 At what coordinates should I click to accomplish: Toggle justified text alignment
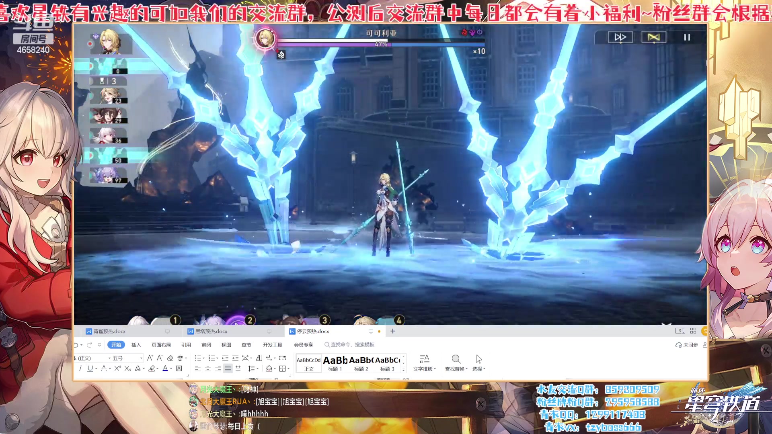(228, 369)
